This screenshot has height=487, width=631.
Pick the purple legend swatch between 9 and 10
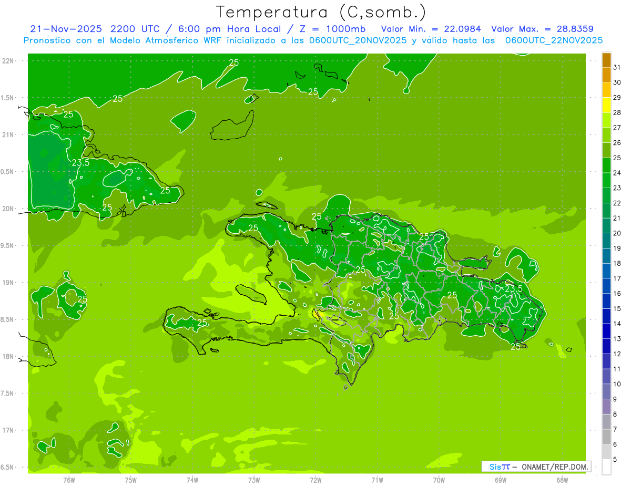click(x=606, y=391)
